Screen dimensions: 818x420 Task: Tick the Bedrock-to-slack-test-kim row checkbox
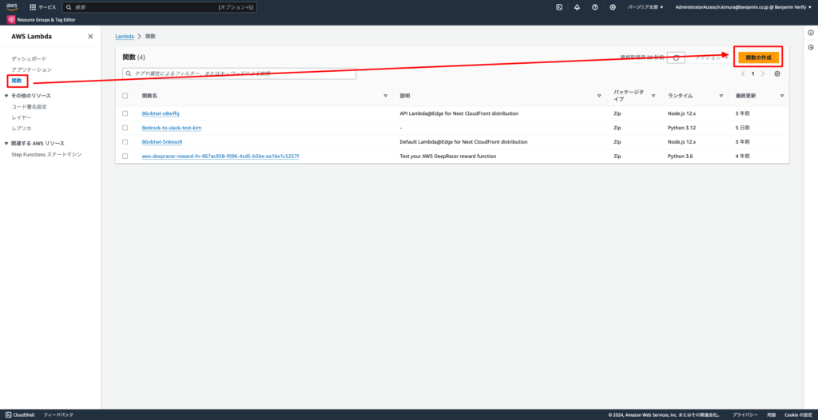(x=125, y=128)
